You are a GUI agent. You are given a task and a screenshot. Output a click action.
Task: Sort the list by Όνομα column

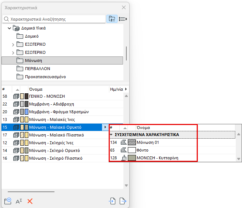[36, 89]
